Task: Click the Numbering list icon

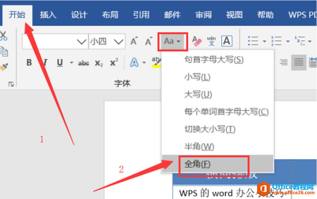Action: [x=277, y=41]
